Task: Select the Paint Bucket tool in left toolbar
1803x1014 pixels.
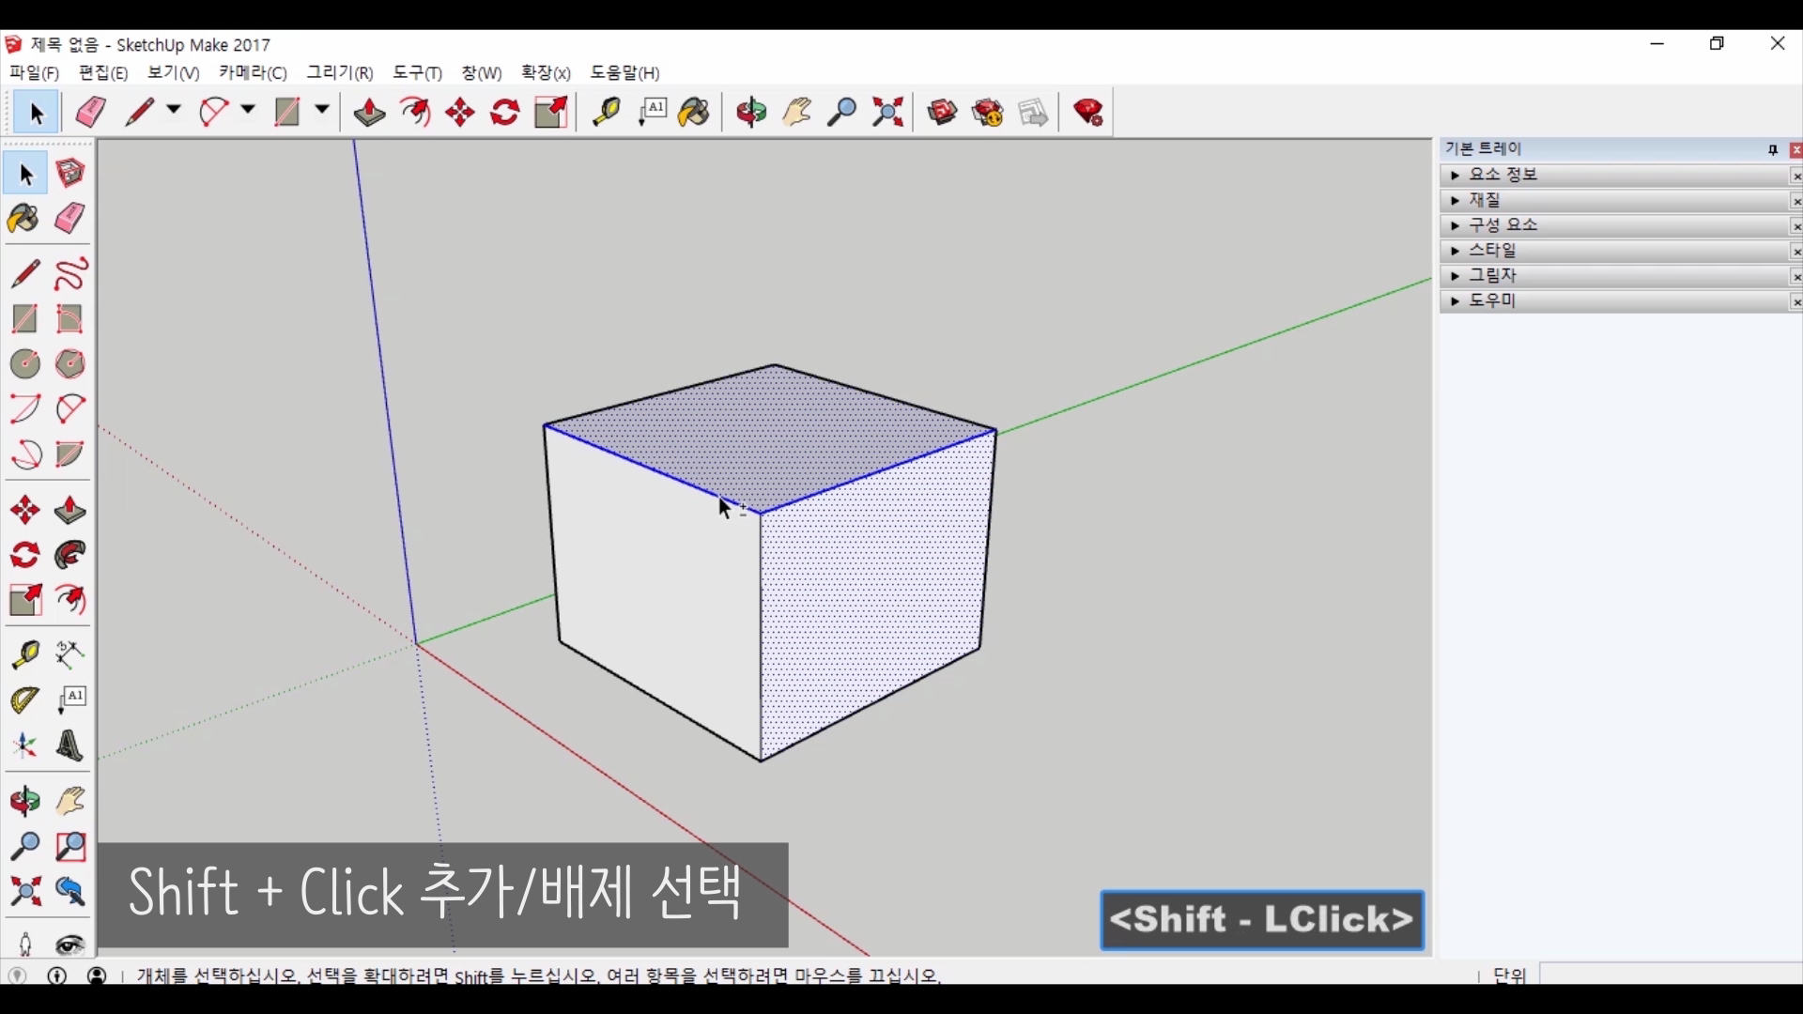Action: coord(23,220)
